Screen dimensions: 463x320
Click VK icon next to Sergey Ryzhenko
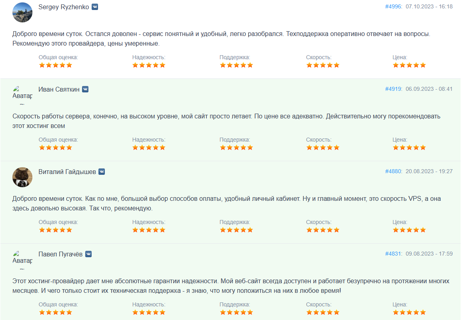[x=95, y=7]
